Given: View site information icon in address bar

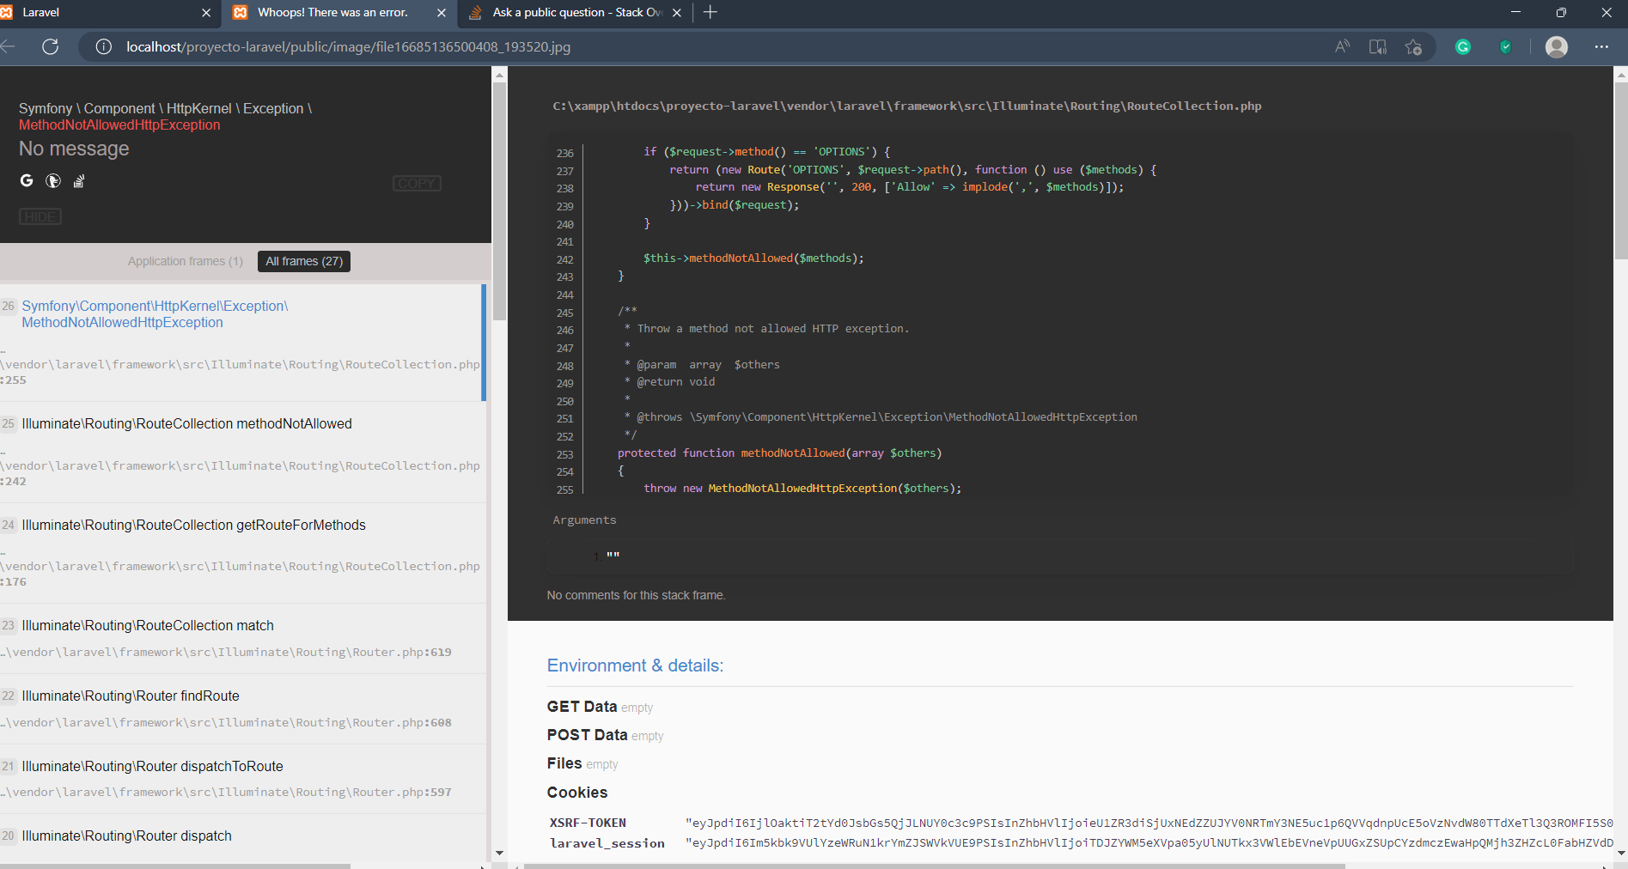Looking at the screenshot, I should [104, 46].
